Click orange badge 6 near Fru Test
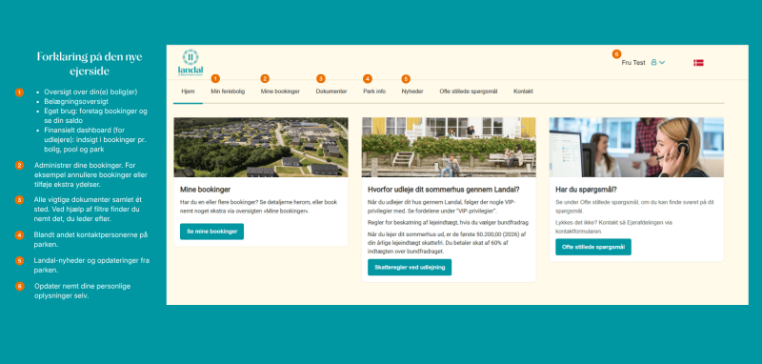 pos(616,54)
